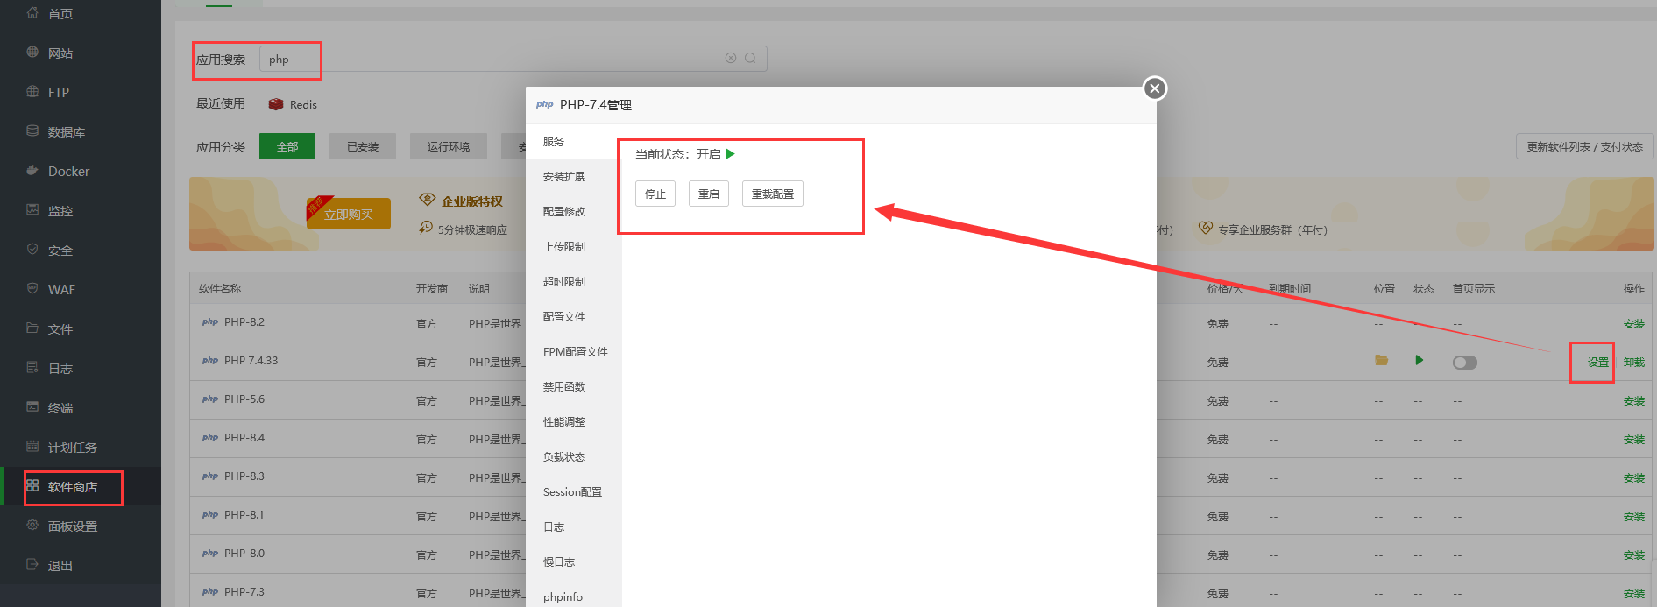Toggle homepage display for PHP 7.4.33

pyautogui.click(x=1464, y=363)
